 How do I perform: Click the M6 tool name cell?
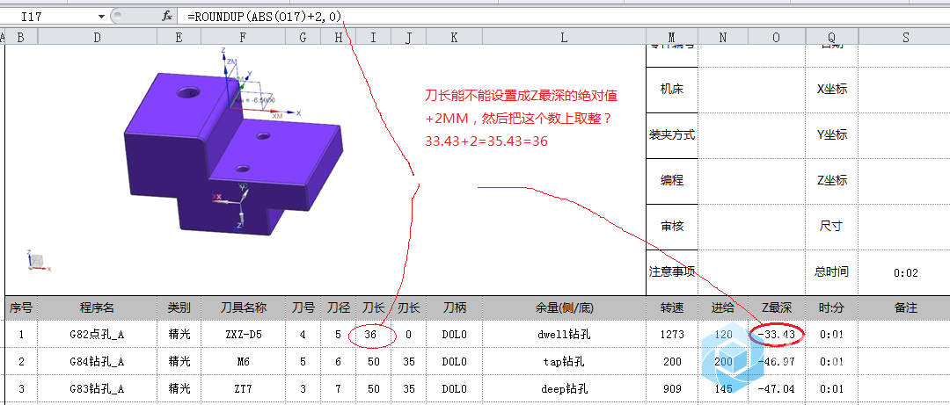[243, 362]
